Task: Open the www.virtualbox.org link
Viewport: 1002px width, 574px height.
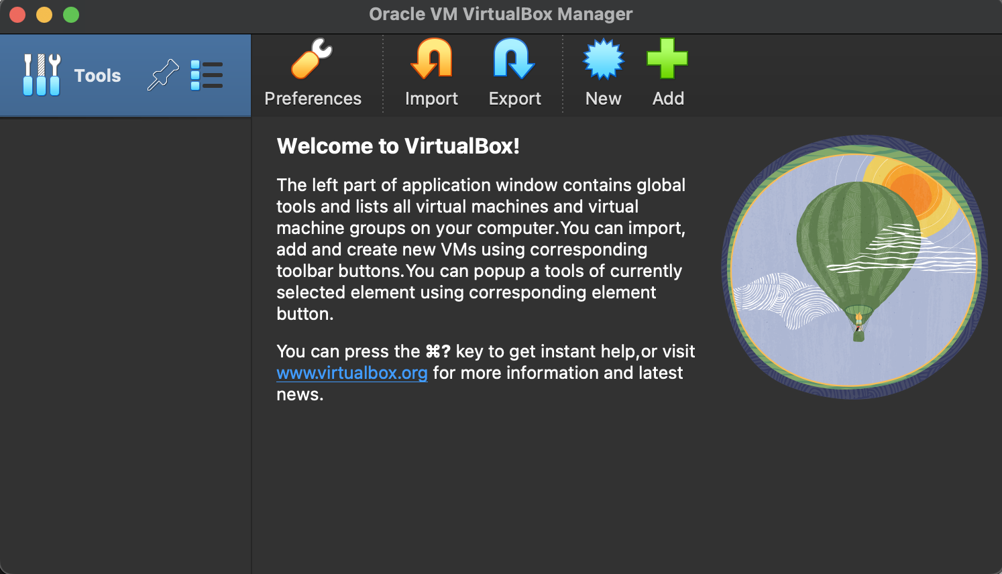Action: coord(352,373)
